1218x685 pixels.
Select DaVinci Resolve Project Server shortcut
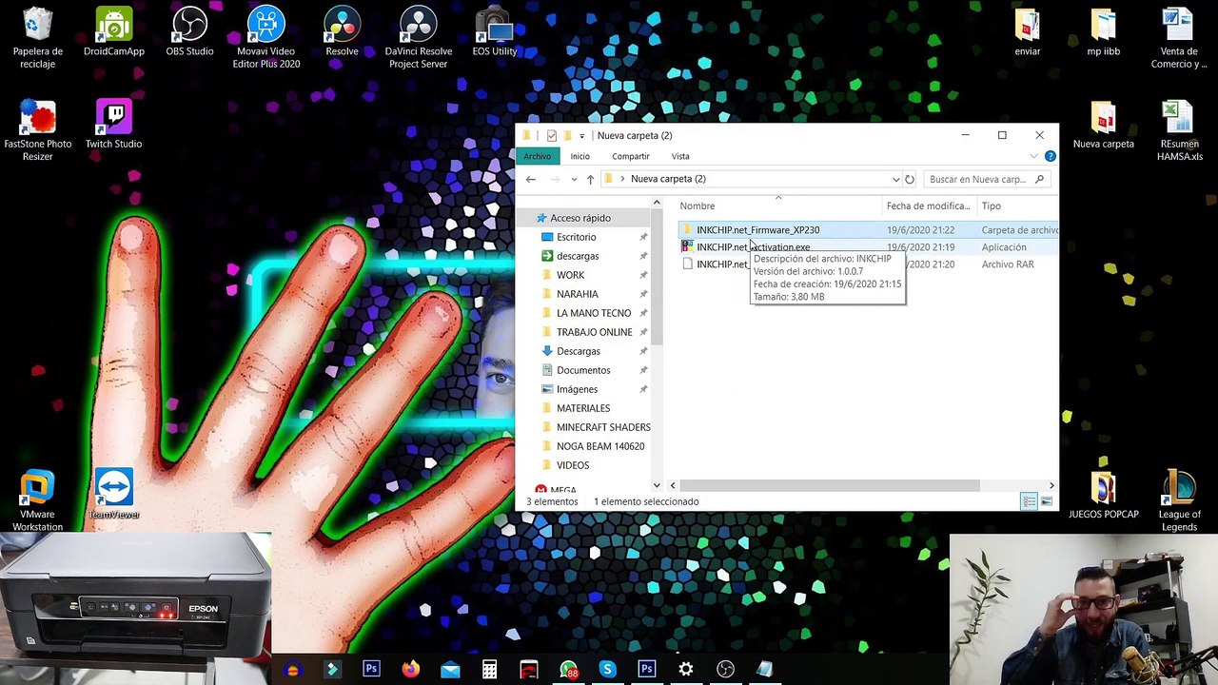point(418,38)
